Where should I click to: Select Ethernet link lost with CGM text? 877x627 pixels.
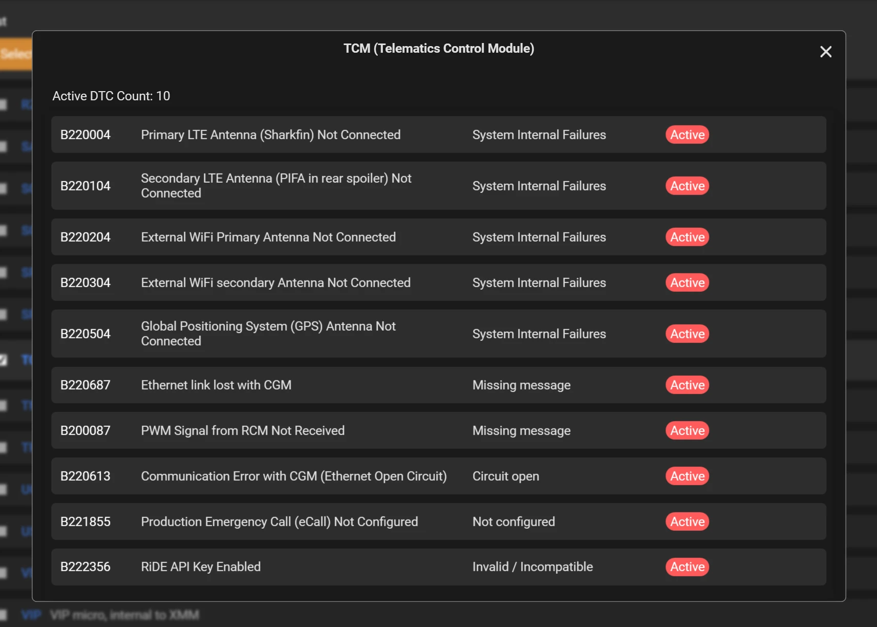point(216,385)
